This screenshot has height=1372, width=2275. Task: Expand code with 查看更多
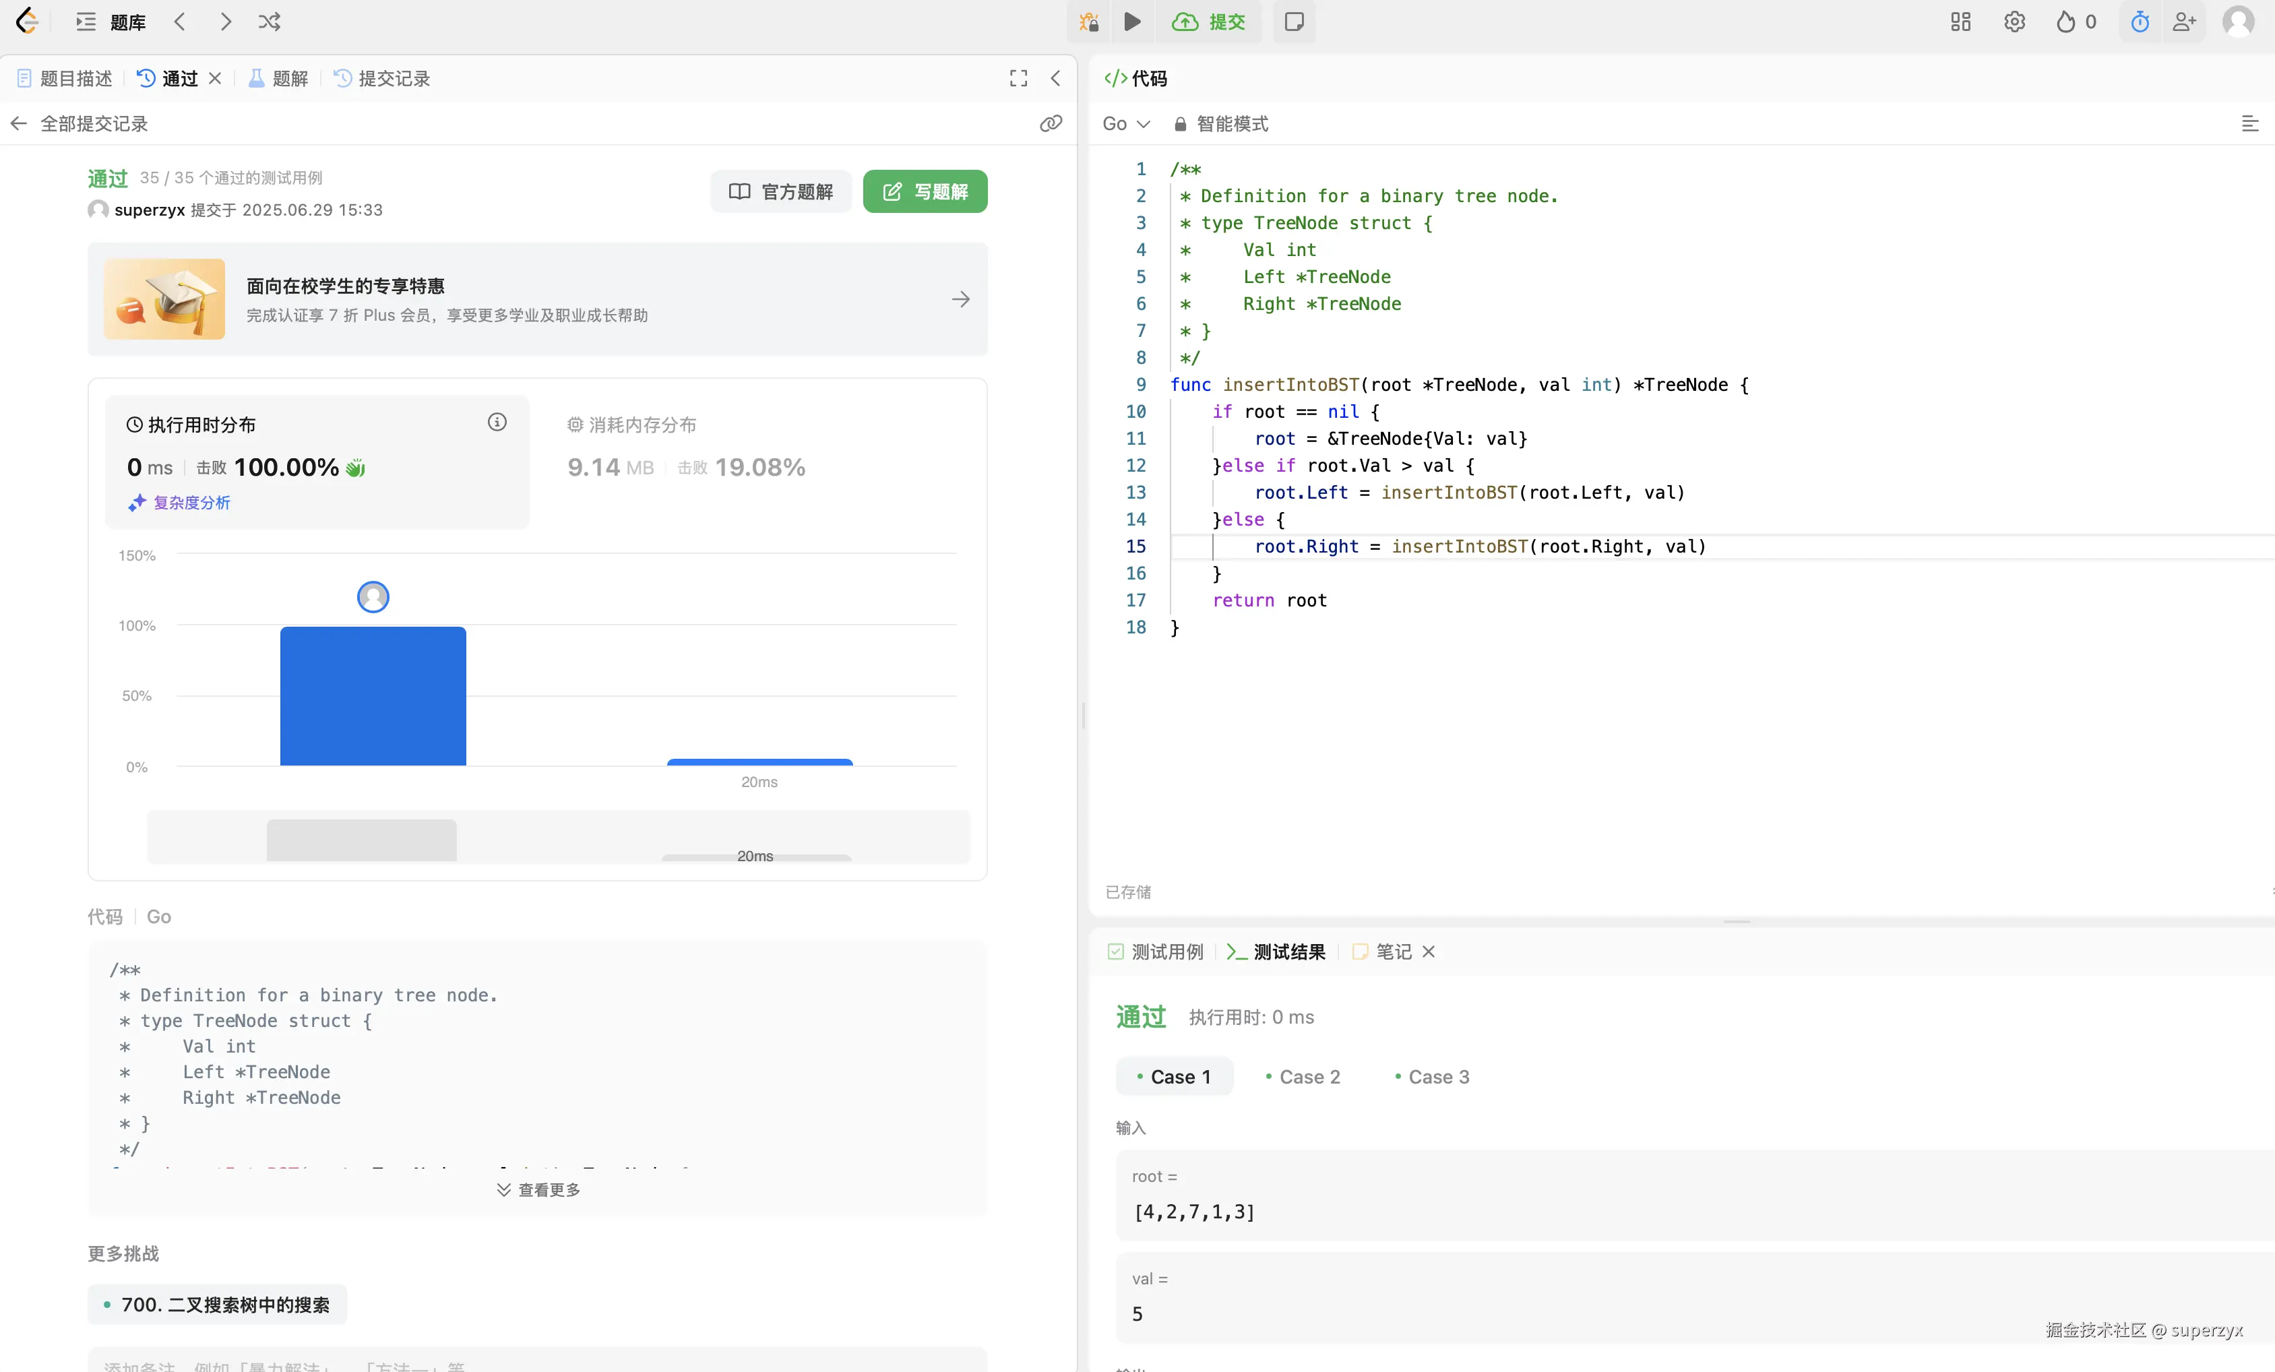538,1189
